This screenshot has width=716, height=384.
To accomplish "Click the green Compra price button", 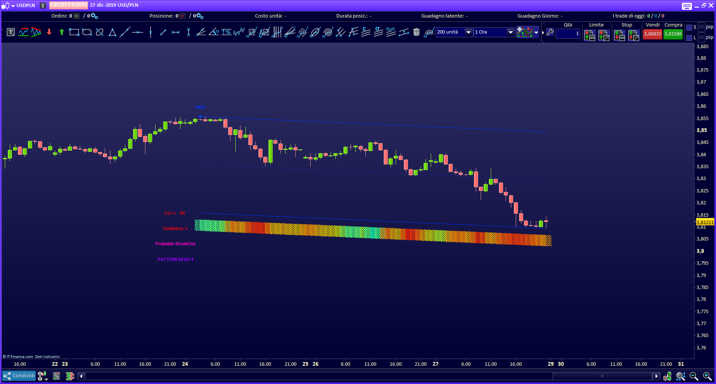I will coord(673,34).
